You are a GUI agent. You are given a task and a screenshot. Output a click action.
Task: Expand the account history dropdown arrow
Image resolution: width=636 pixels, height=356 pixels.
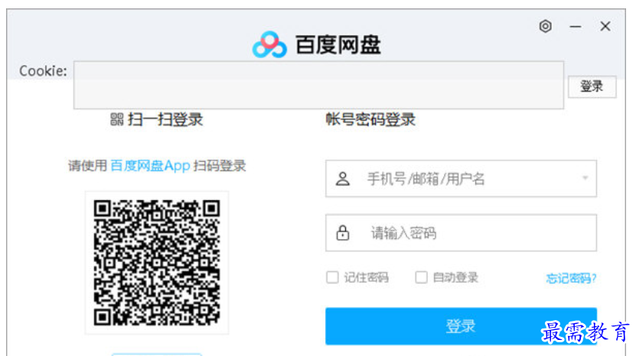click(x=585, y=178)
